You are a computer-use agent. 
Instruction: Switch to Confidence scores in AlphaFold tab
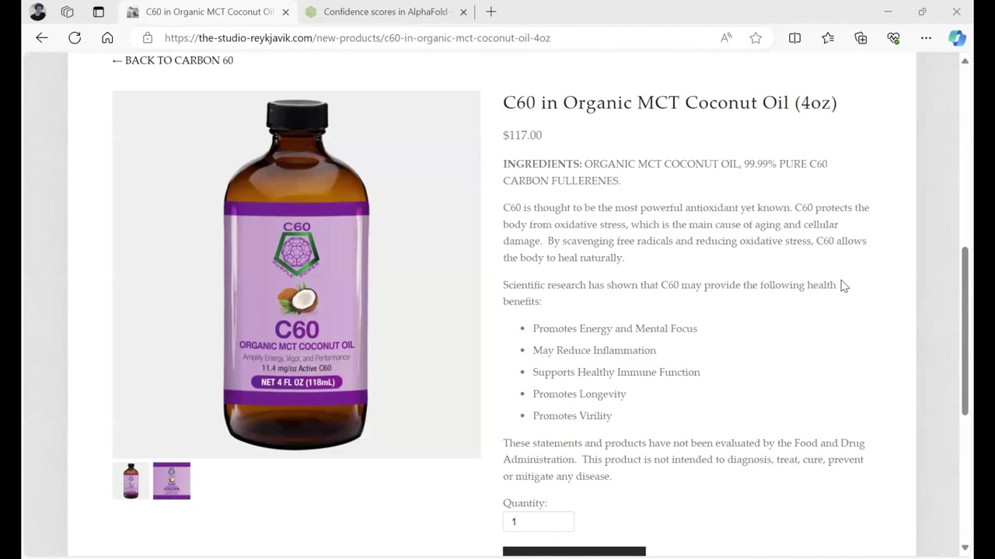tap(386, 12)
